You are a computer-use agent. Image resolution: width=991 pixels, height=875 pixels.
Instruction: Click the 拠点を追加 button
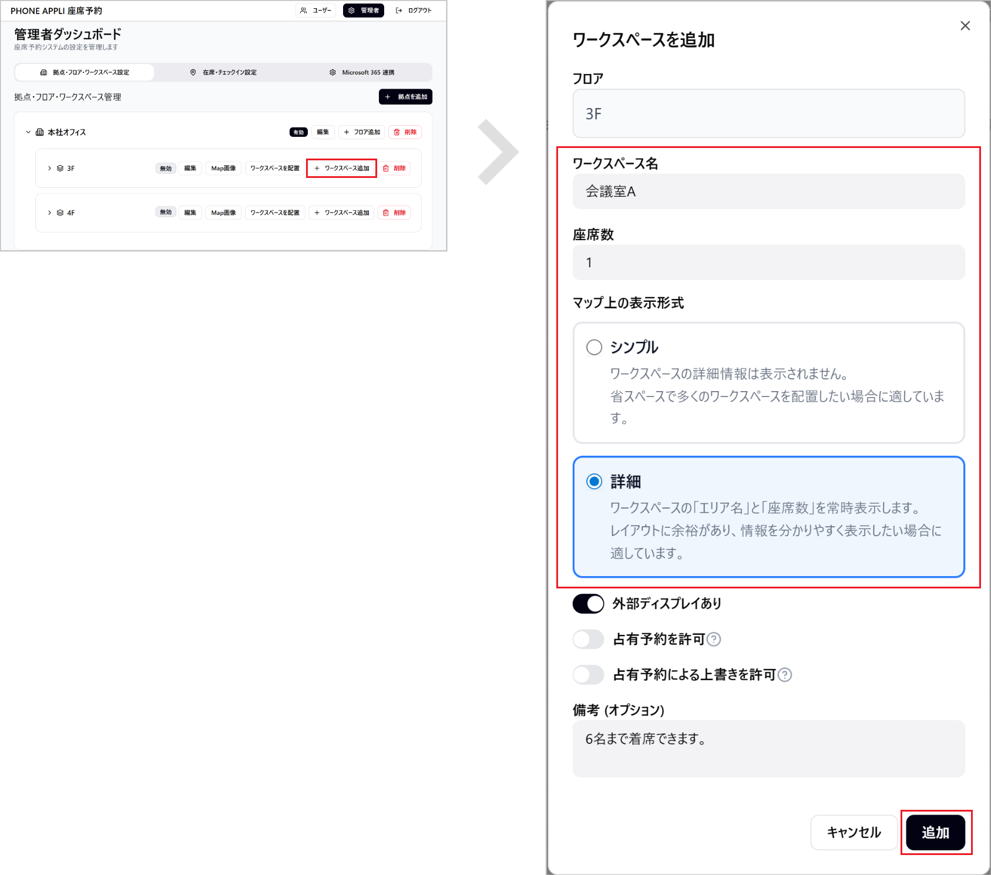(x=406, y=97)
